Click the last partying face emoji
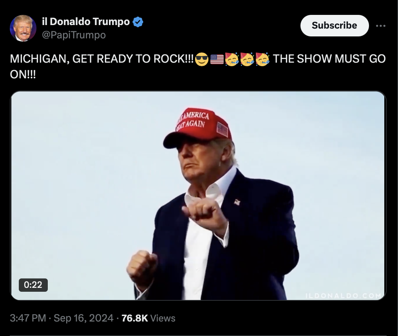 coord(262,59)
